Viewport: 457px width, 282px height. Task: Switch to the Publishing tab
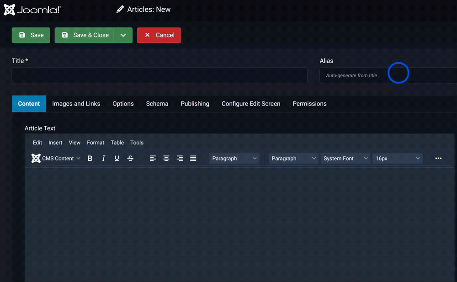195,104
